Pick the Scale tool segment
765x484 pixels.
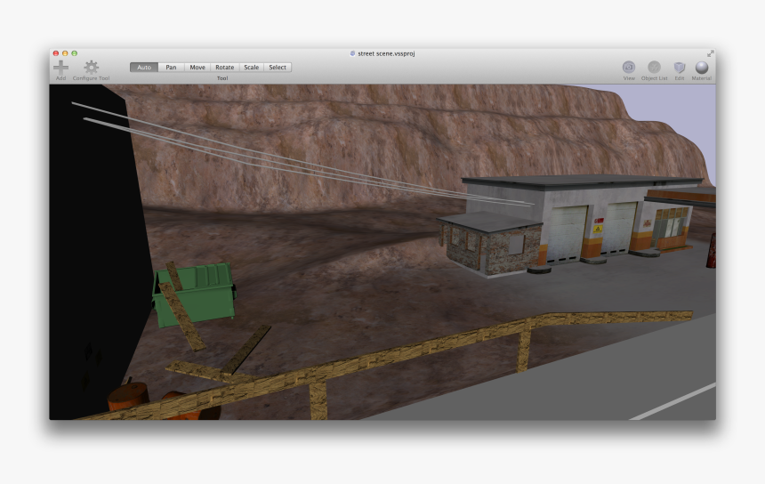(x=252, y=67)
